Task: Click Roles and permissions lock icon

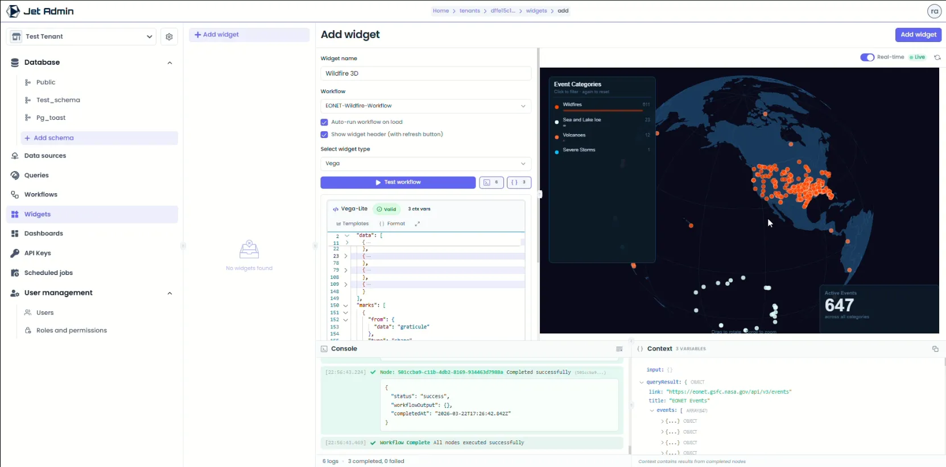Action: pos(28,330)
